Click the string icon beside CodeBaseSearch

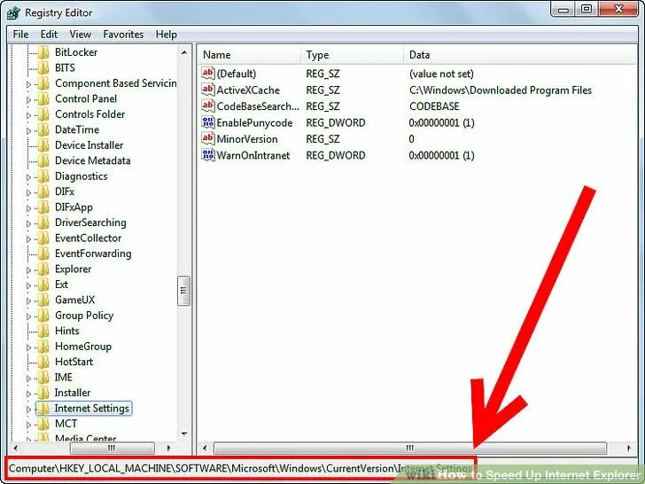207,105
